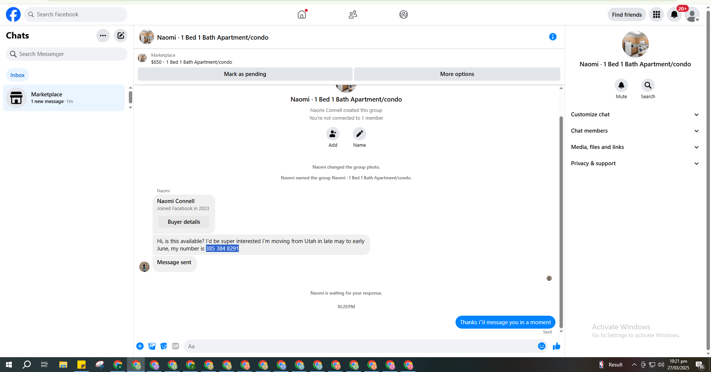Open Task View on the taskbar

(x=44, y=365)
